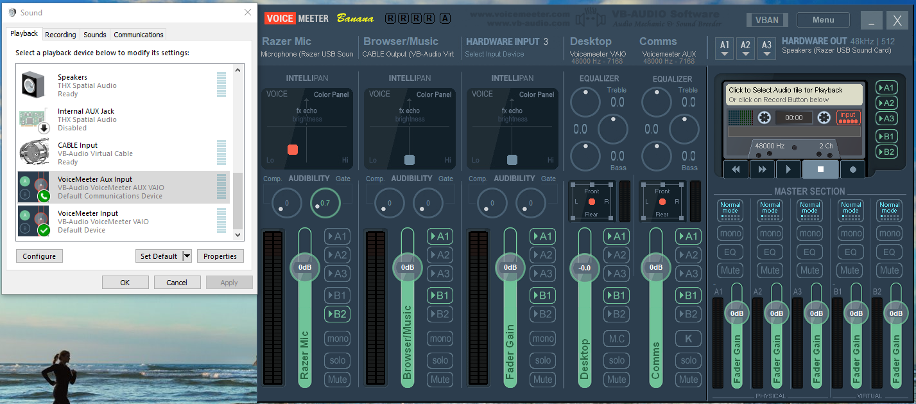The height and width of the screenshot is (404, 916).
Task: Click the Browser/Music IntelliPan marker
Action: click(x=410, y=160)
